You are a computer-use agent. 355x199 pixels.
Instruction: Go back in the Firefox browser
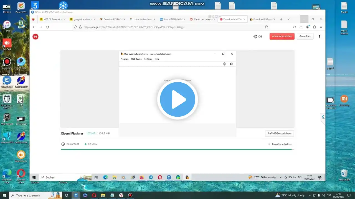pos(34,27)
